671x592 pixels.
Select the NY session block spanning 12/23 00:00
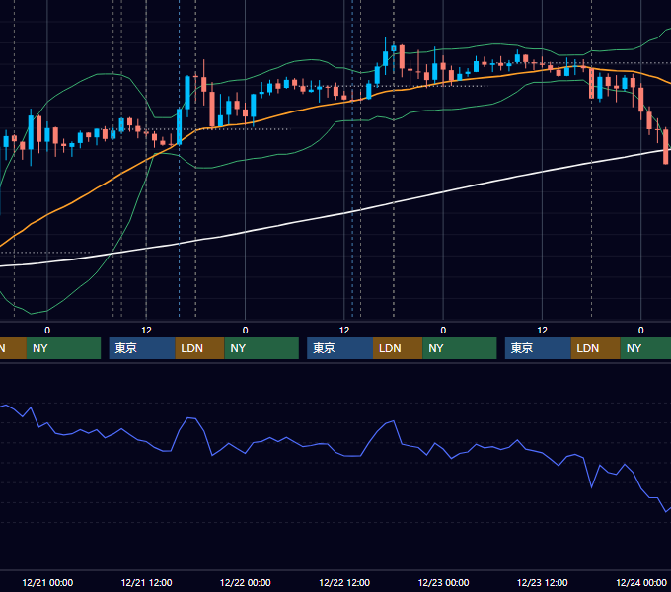tap(460, 348)
